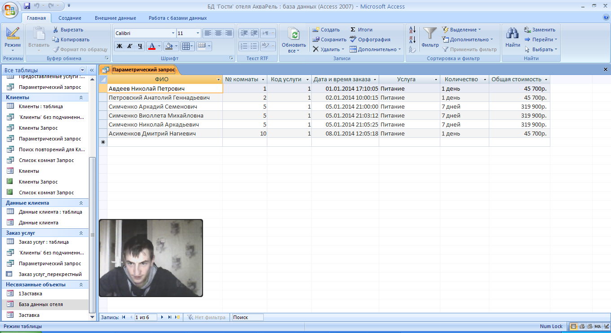Open Клиенты : таблица item

(x=45, y=106)
